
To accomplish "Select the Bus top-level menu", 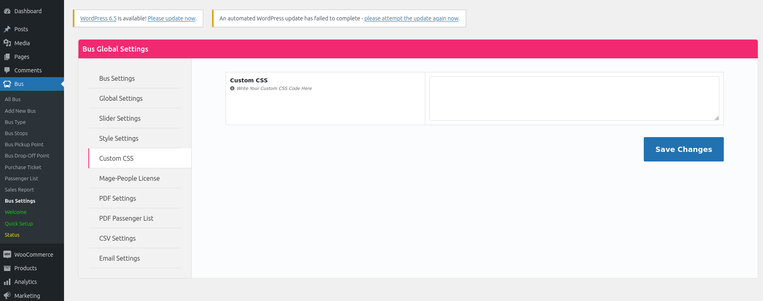I will pos(32,84).
